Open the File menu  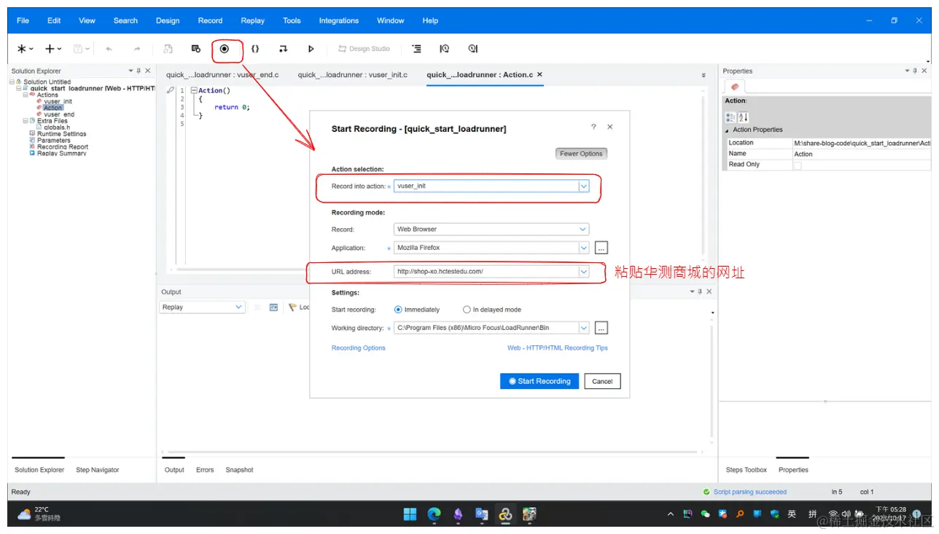tap(23, 20)
